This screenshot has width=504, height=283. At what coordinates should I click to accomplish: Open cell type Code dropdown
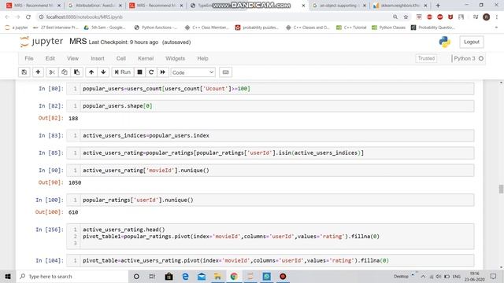pos(193,72)
